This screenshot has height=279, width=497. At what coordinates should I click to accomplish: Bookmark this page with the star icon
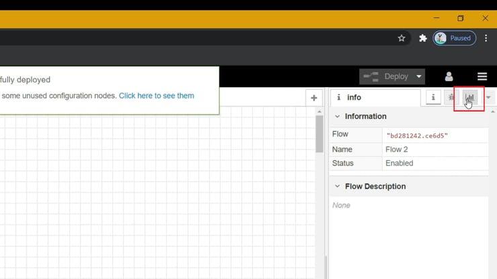pyautogui.click(x=402, y=38)
